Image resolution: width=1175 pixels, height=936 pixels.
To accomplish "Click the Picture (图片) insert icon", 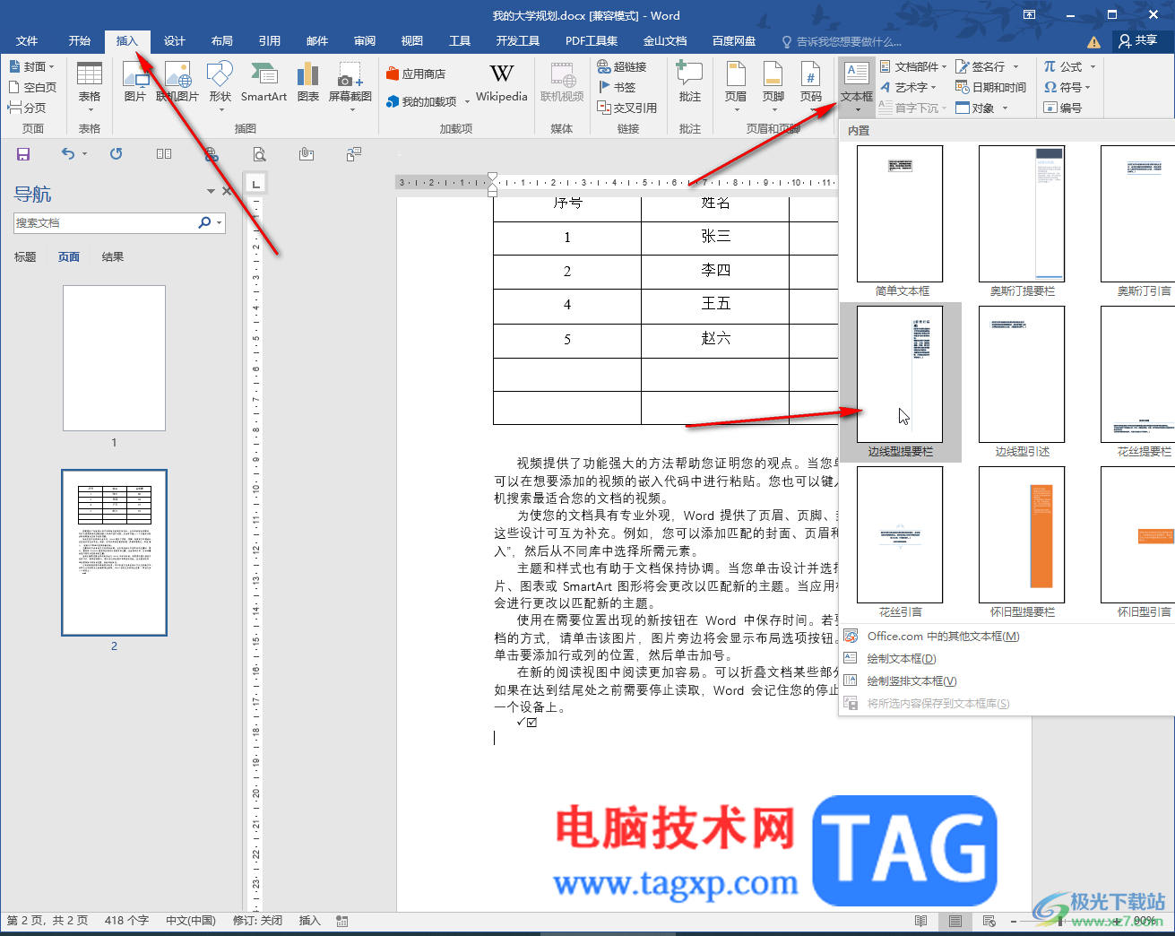I will tap(135, 82).
